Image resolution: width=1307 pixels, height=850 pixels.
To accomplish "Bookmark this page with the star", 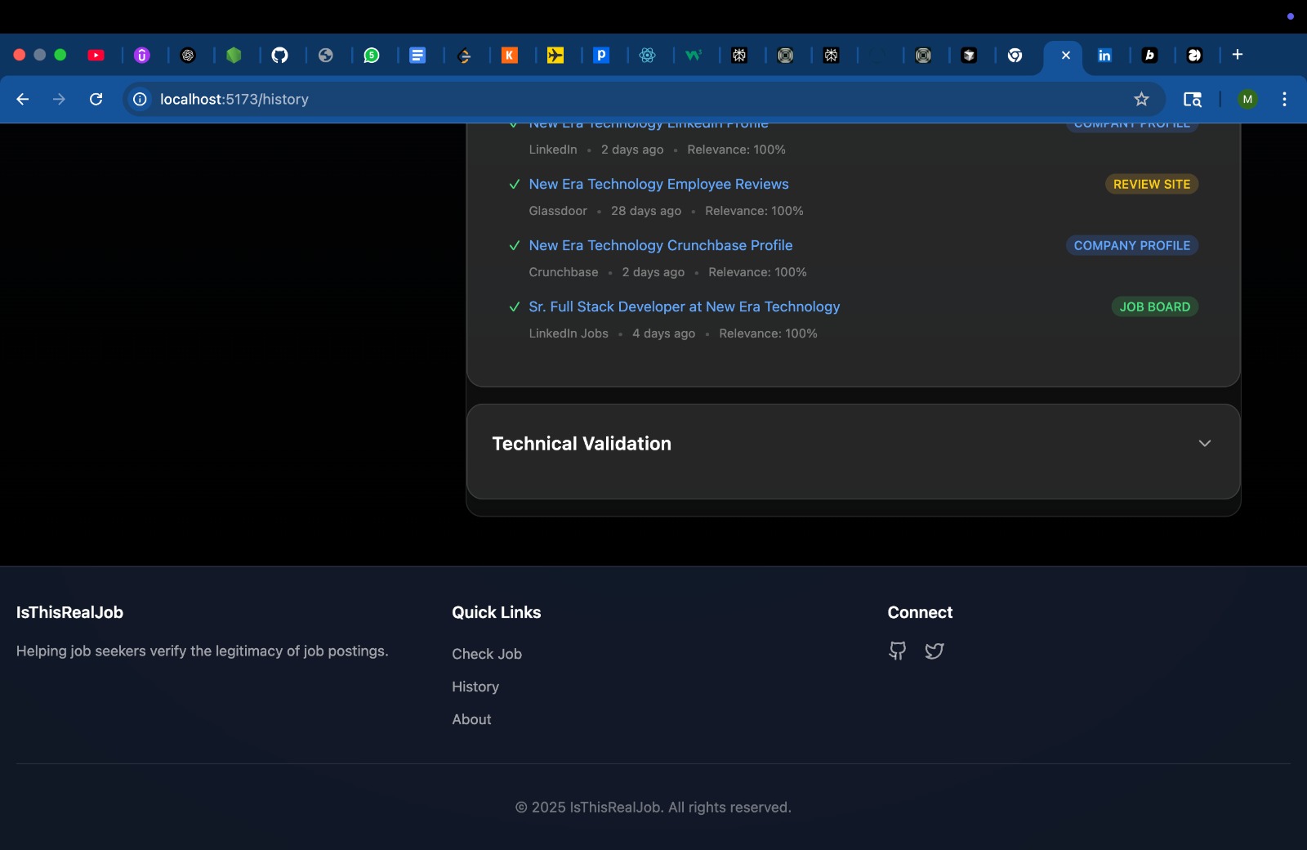I will [1141, 99].
